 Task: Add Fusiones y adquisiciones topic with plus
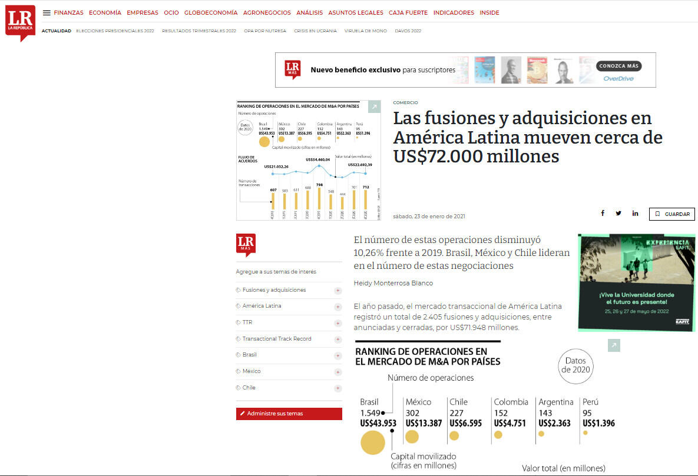point(338,291)
